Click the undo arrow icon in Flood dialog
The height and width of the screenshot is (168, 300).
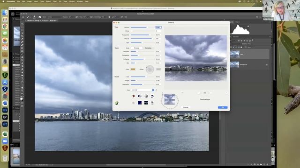coord(152,96)
